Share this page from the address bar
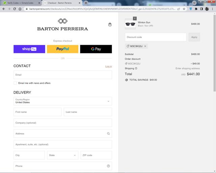The width and height of the screenshot is (216, 173). (179, 9)
